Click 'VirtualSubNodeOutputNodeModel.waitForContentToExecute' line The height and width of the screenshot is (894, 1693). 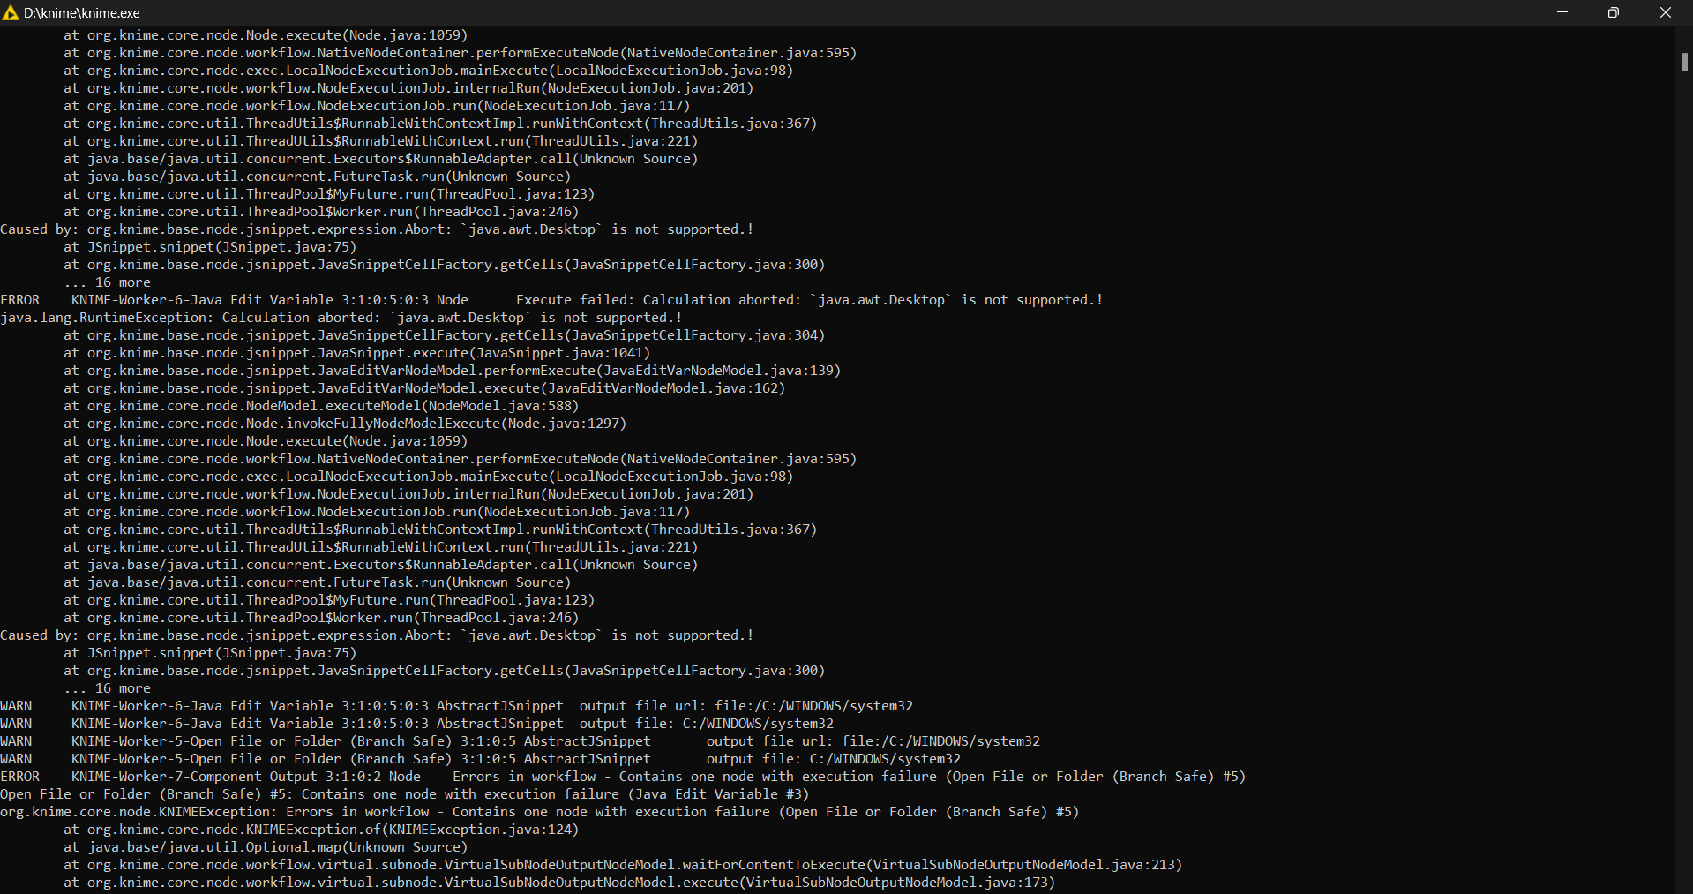point(623,865)
